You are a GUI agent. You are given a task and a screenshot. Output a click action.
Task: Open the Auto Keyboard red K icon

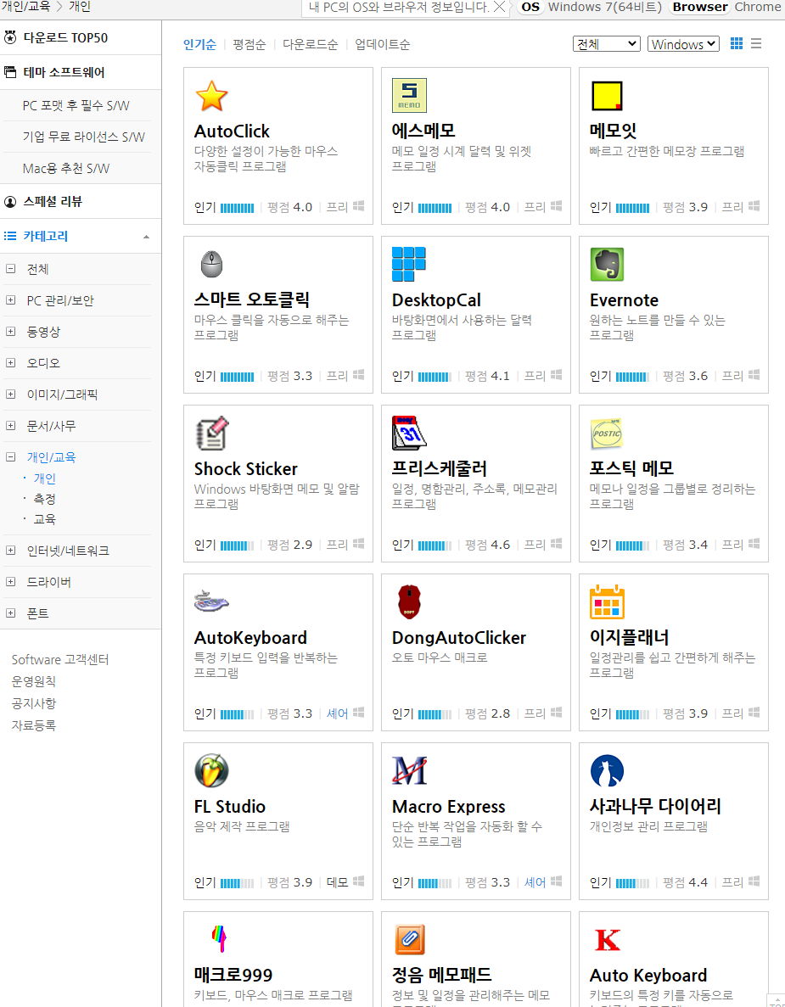click(607, 940)
